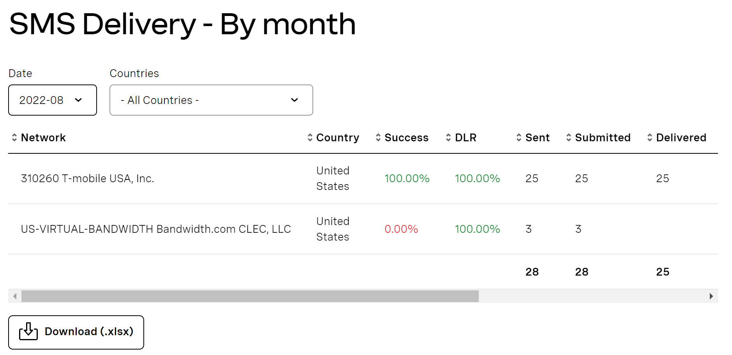732x355 pixels.
Task: Click the Download (.xlsx) button
Action: [76, 332]
